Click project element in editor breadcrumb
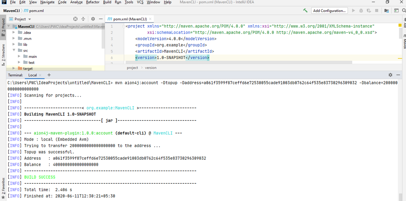Viewport: 406px width, 201px height. pos(132,68)
